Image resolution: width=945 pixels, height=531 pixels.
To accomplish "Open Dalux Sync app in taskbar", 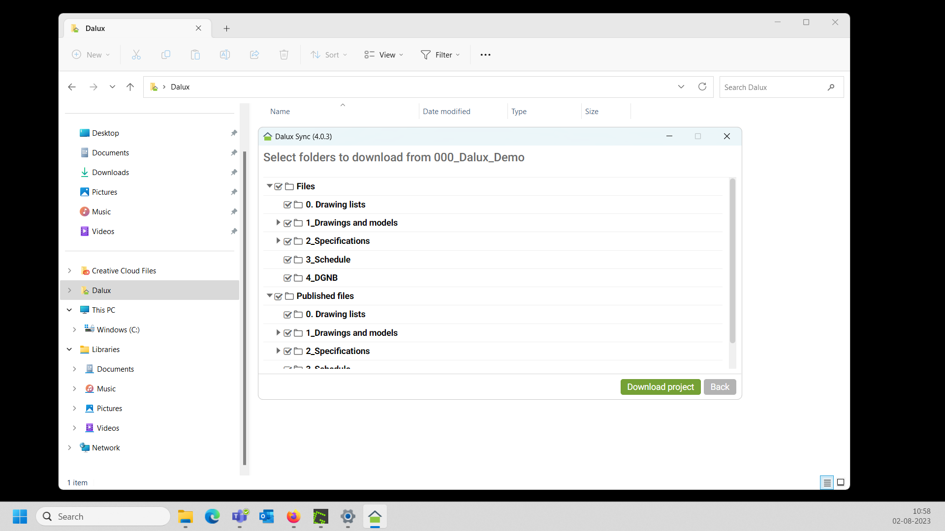I will pyautogui.click(x=375, y=517).
